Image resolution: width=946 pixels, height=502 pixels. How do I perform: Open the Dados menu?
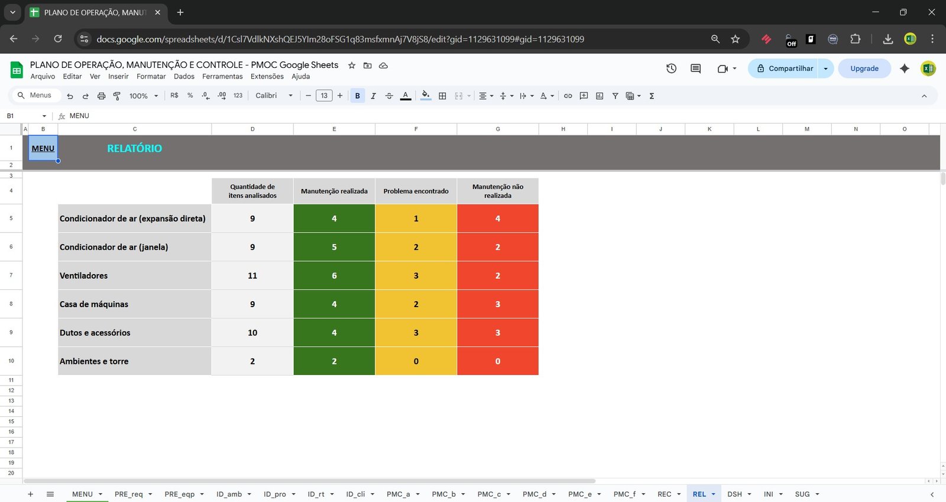(184, 77)
